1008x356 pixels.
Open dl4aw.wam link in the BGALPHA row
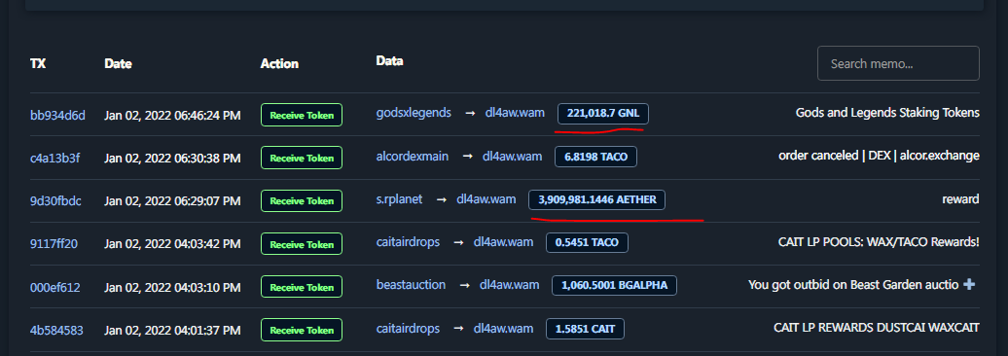[x=509, y=285]
